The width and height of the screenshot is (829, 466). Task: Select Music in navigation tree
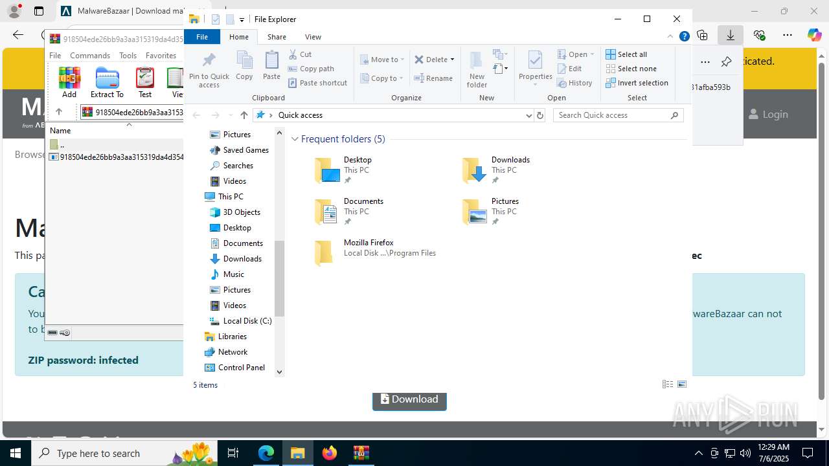(227, 274)
